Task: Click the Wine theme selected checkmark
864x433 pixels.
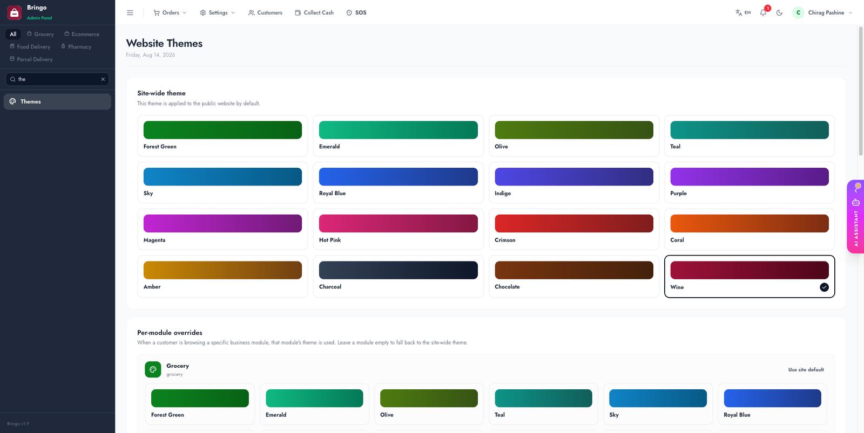Action: (824, 287)
